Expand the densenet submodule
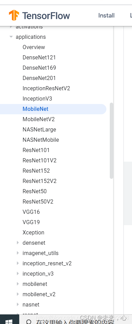The width and height of the screenshot is (132, 324). click(18, 243)
